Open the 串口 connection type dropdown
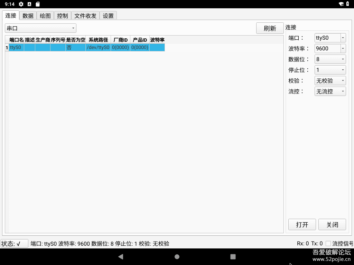Screen dimensions: 354x265 click(x=40, y=28)
